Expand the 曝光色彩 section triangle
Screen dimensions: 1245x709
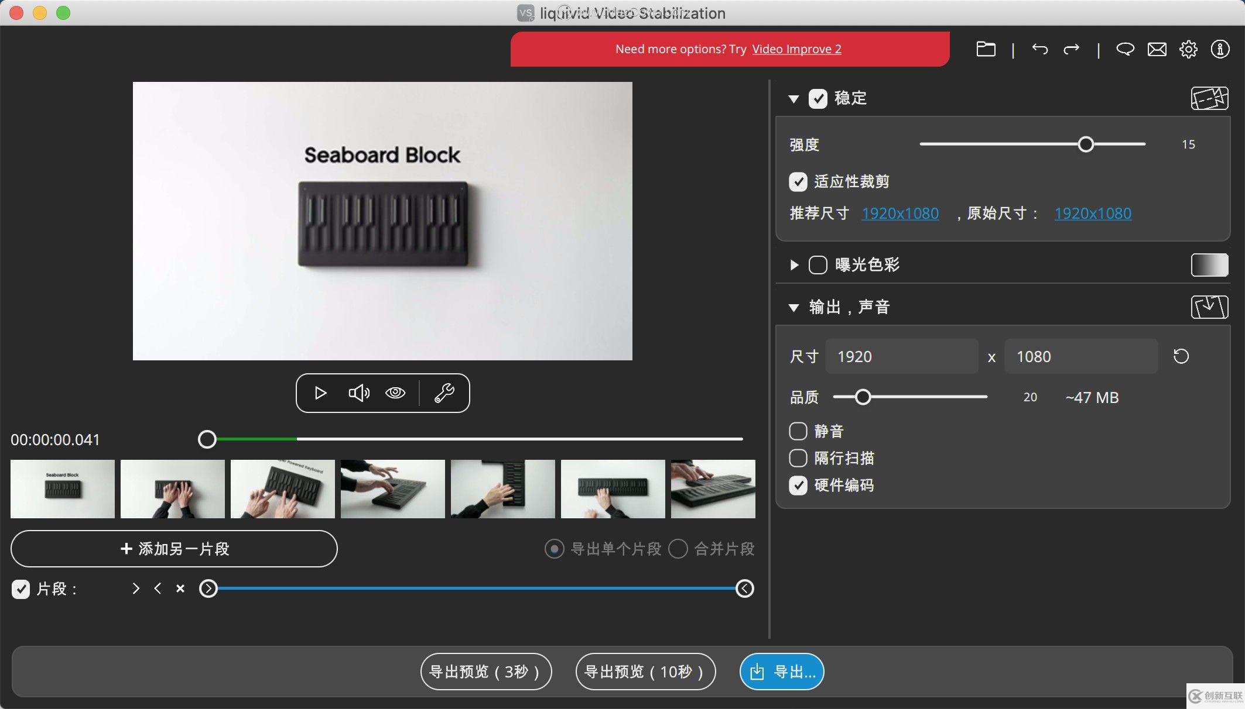(x=794, y=265)
